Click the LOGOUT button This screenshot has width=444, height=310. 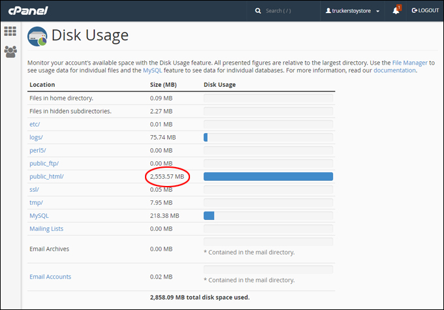coord(425,10)
